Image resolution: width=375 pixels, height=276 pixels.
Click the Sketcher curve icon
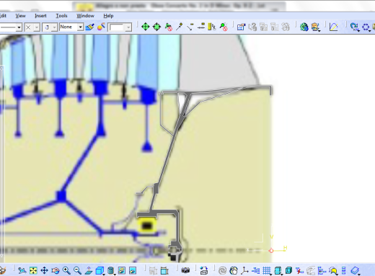click(334, 27)
